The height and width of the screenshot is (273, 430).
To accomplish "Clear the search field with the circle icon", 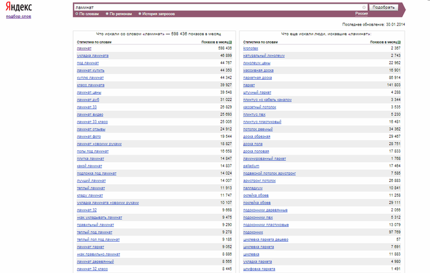I will [364, 7].
